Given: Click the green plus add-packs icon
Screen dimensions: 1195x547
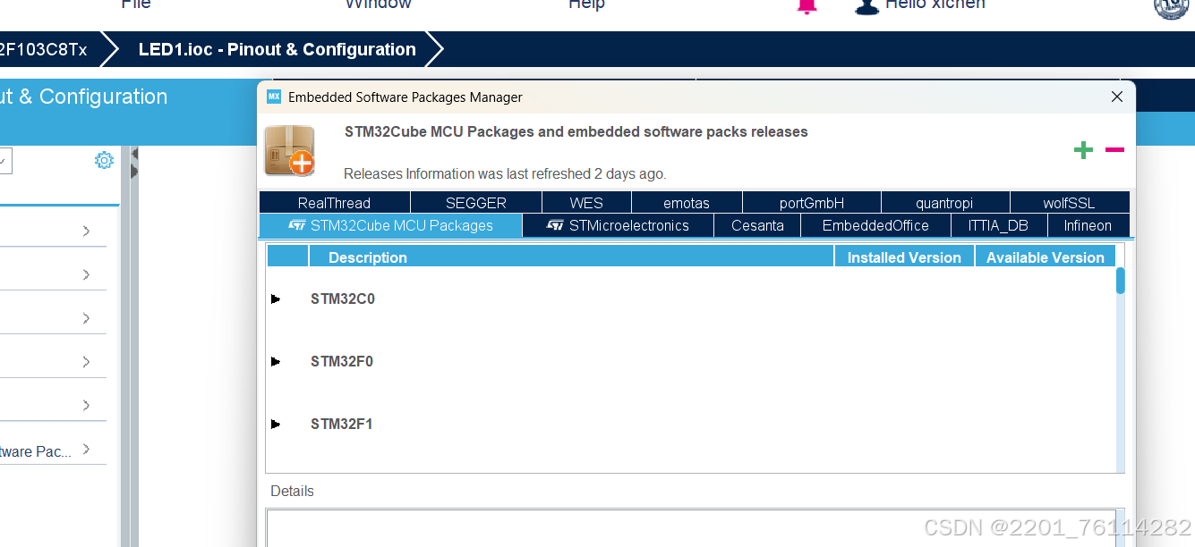Looking at the screenshot, I should [x=1083, y=150].
